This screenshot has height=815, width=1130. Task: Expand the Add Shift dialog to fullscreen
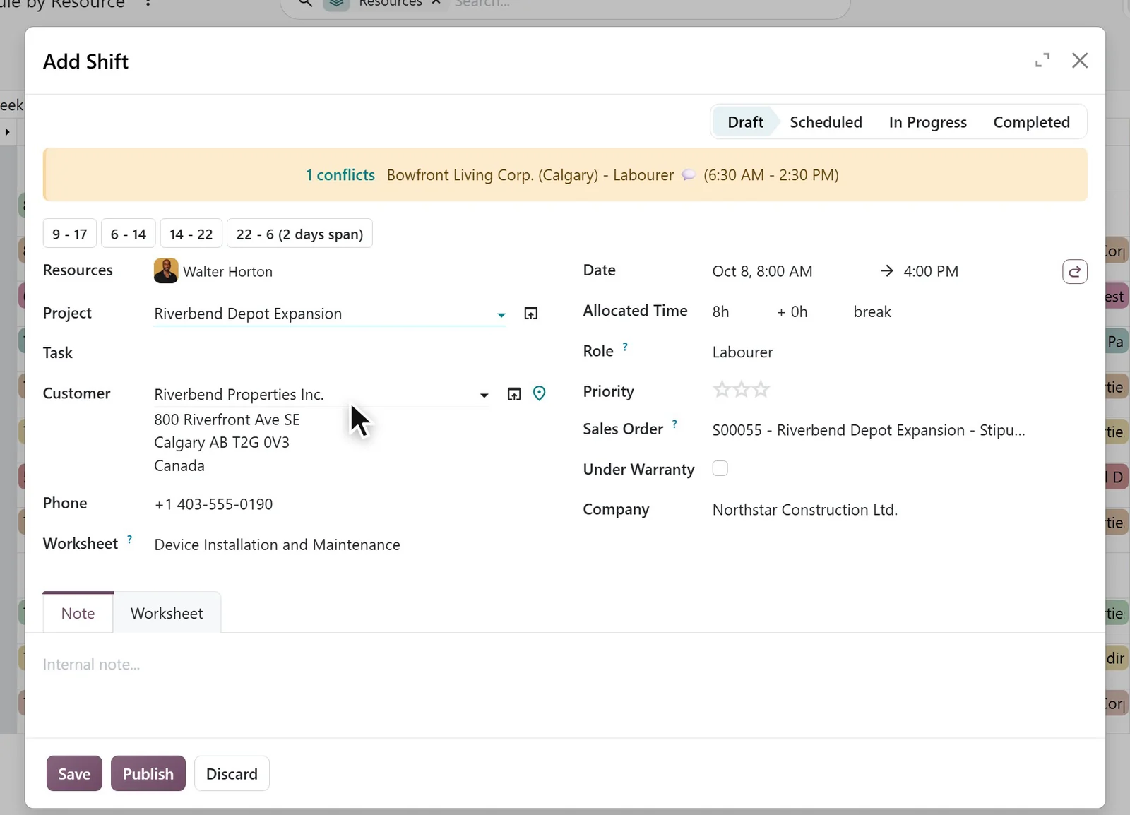[1042, 61]
